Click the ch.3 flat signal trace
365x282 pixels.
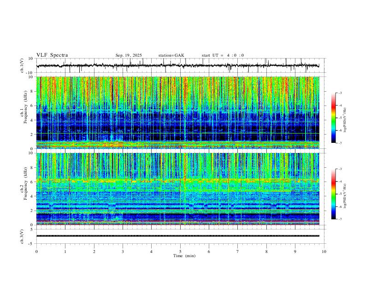tap(178, 236)
